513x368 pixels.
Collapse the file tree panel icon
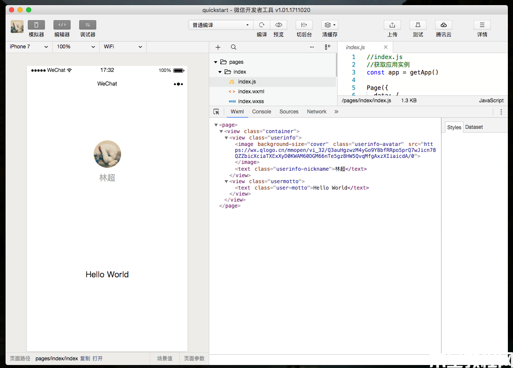(x=327, y=47)
